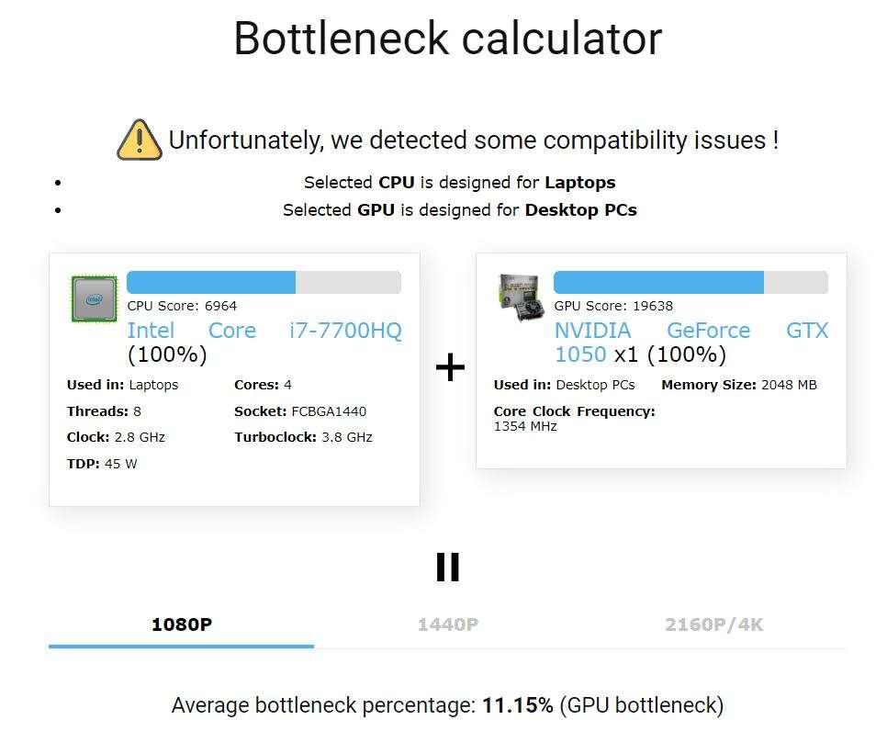This screenshot has width=887, height=731.
Task: Click the CPU Score: 6964 label
Action: [182, 306]
